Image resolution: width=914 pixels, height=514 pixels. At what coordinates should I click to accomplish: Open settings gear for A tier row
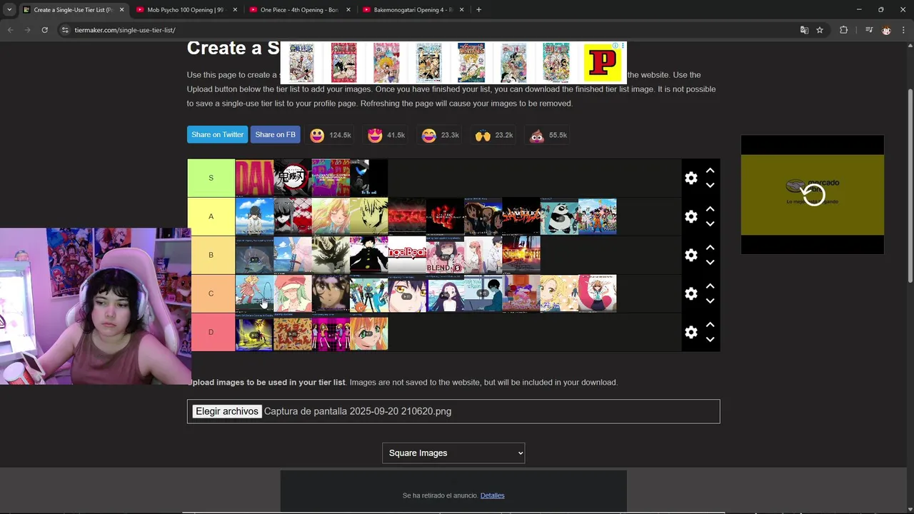[x=690, y=216]
